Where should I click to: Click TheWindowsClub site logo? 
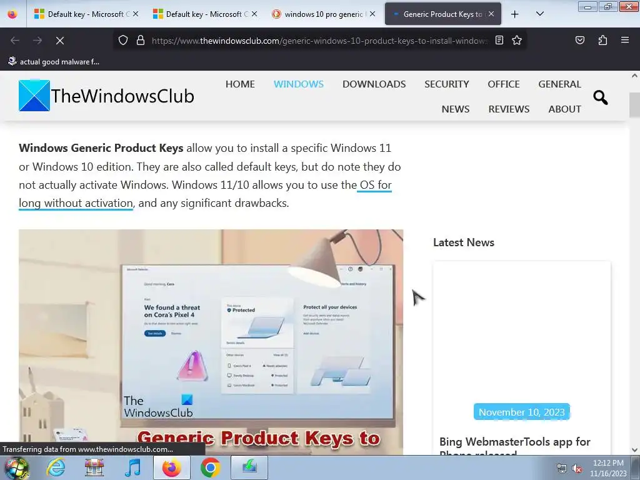[x=106, y=96]
